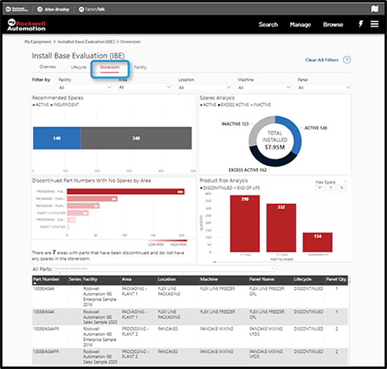Click the top Processing area risk bar

(126, 192)
